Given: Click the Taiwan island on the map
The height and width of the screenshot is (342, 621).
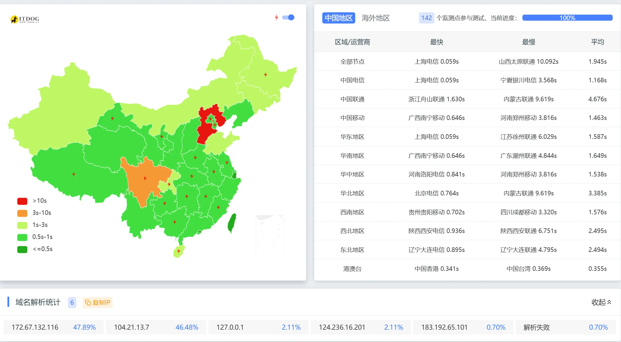Looking at the screenshot, I should click(232, 223).
